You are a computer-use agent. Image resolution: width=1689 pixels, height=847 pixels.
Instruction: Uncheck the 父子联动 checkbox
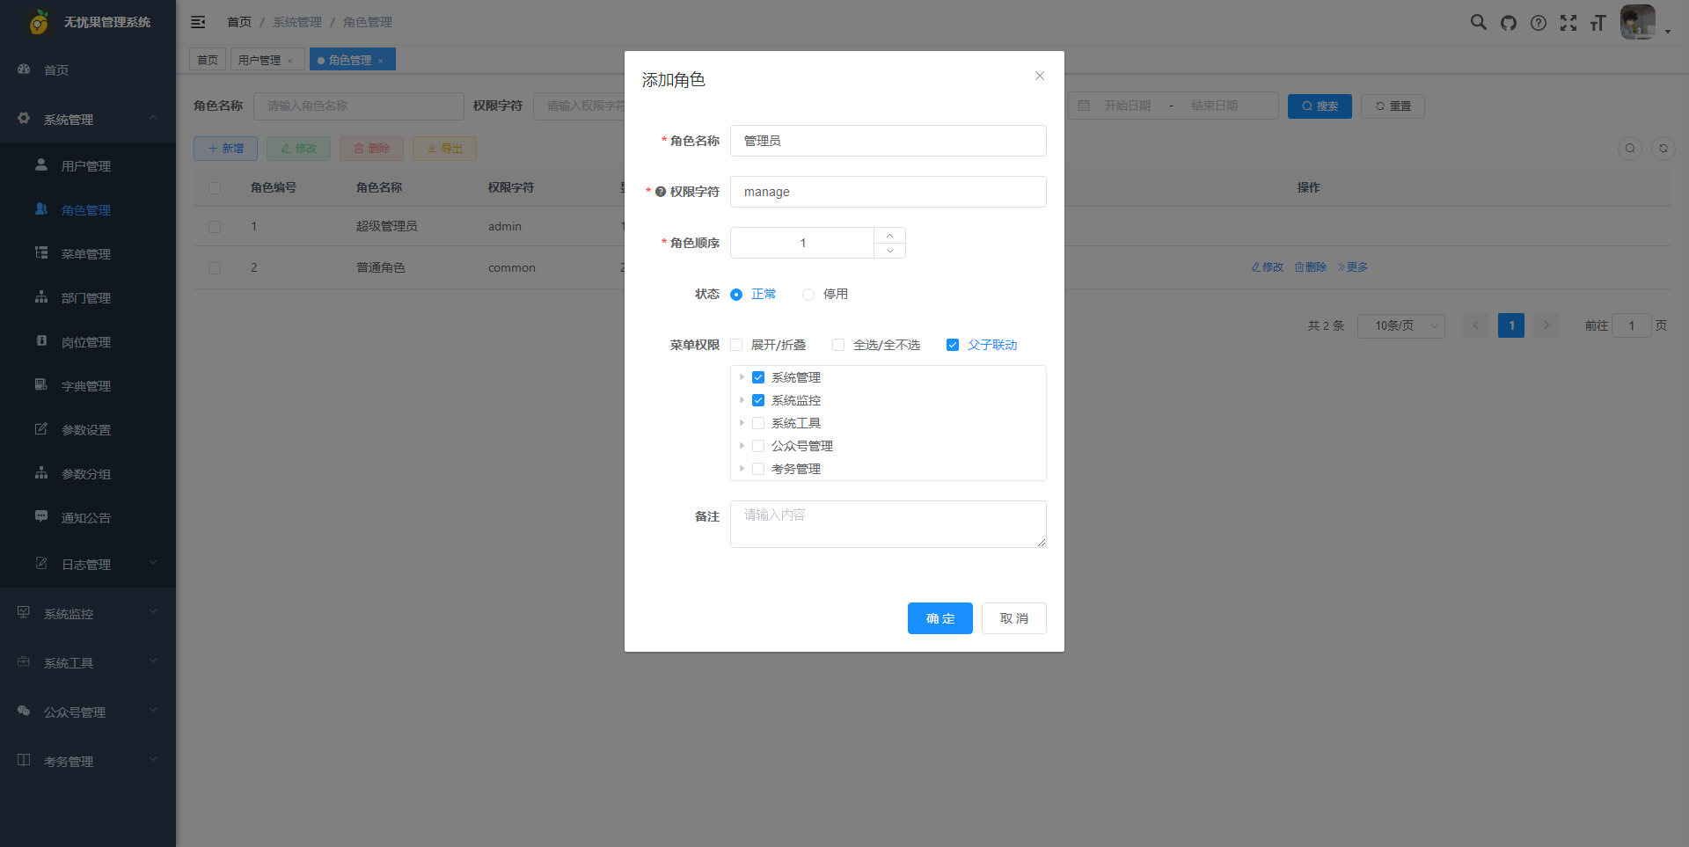953,345
